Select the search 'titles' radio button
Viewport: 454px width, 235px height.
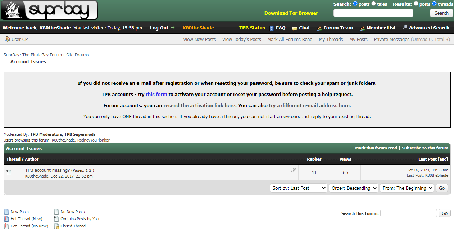(373, 4)
